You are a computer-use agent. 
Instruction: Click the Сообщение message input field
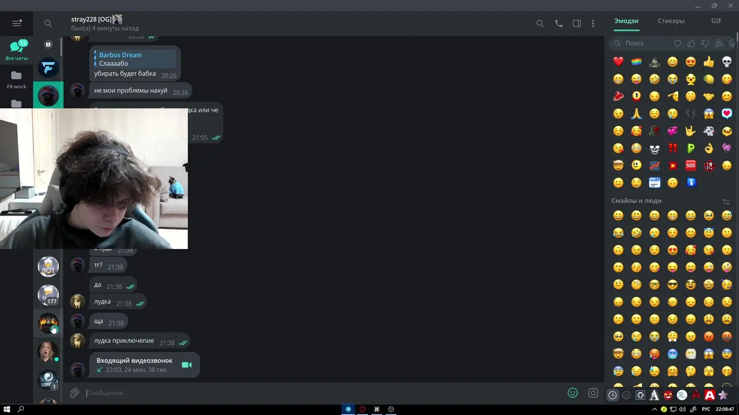coord(323,393)
